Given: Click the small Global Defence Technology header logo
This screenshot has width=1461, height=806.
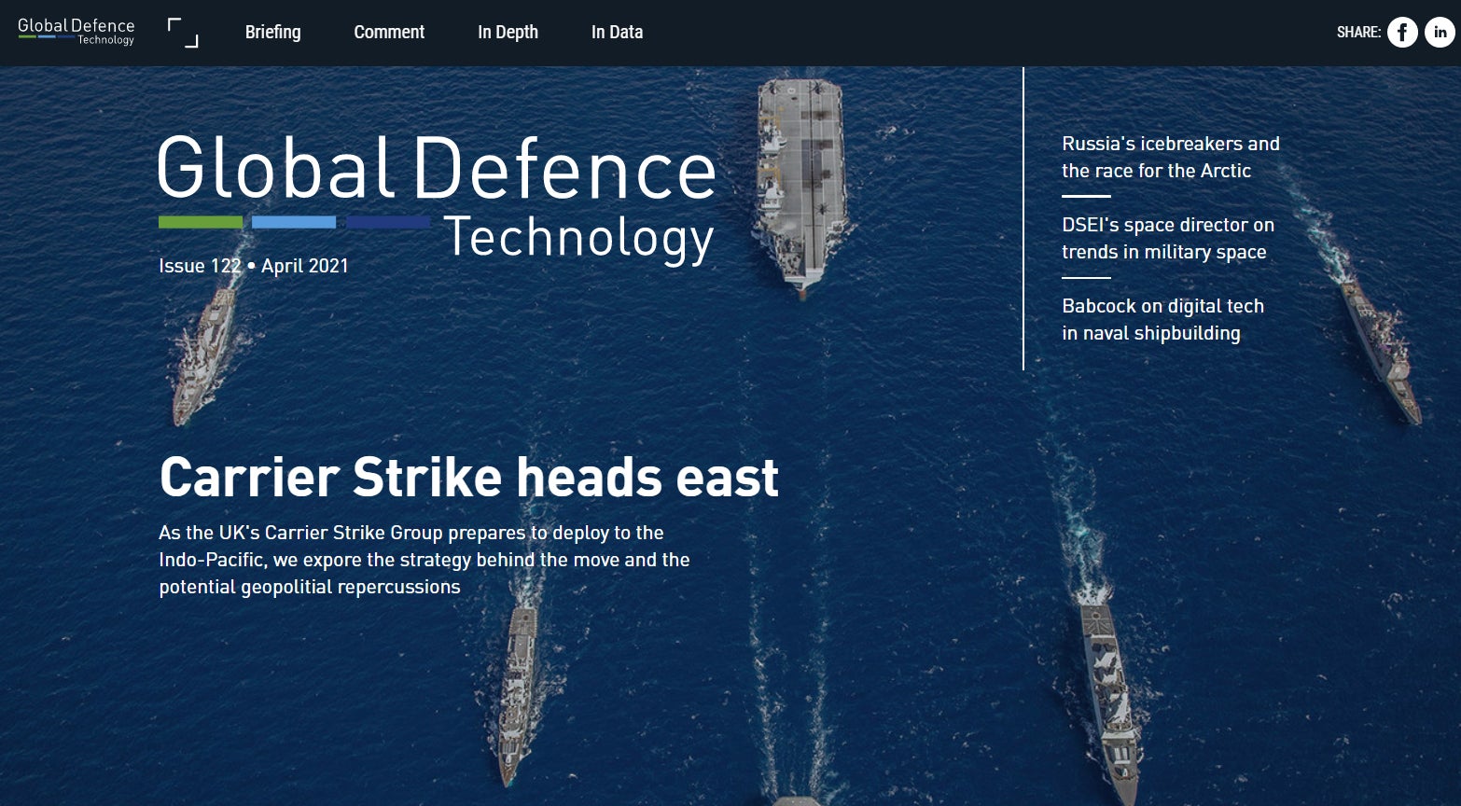Looking at the screenshot, I should click(x=77, y=31).
